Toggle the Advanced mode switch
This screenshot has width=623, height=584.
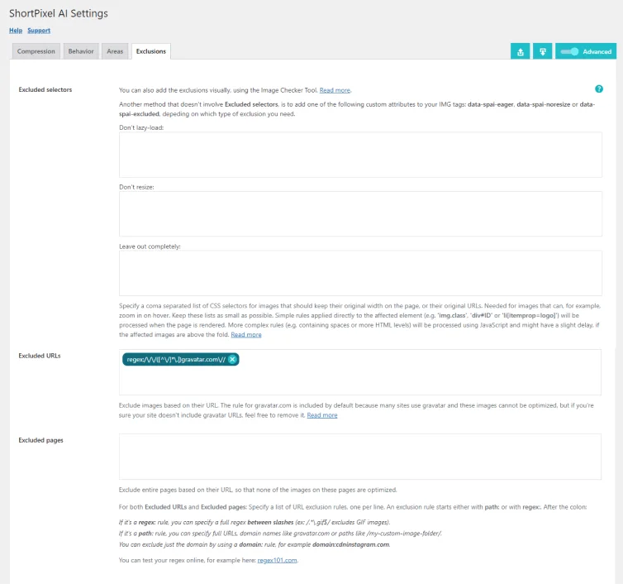570,52
